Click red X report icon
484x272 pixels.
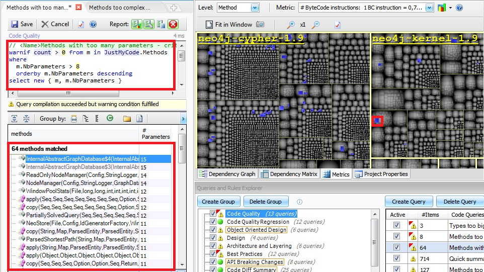click(x=173, y=24)
